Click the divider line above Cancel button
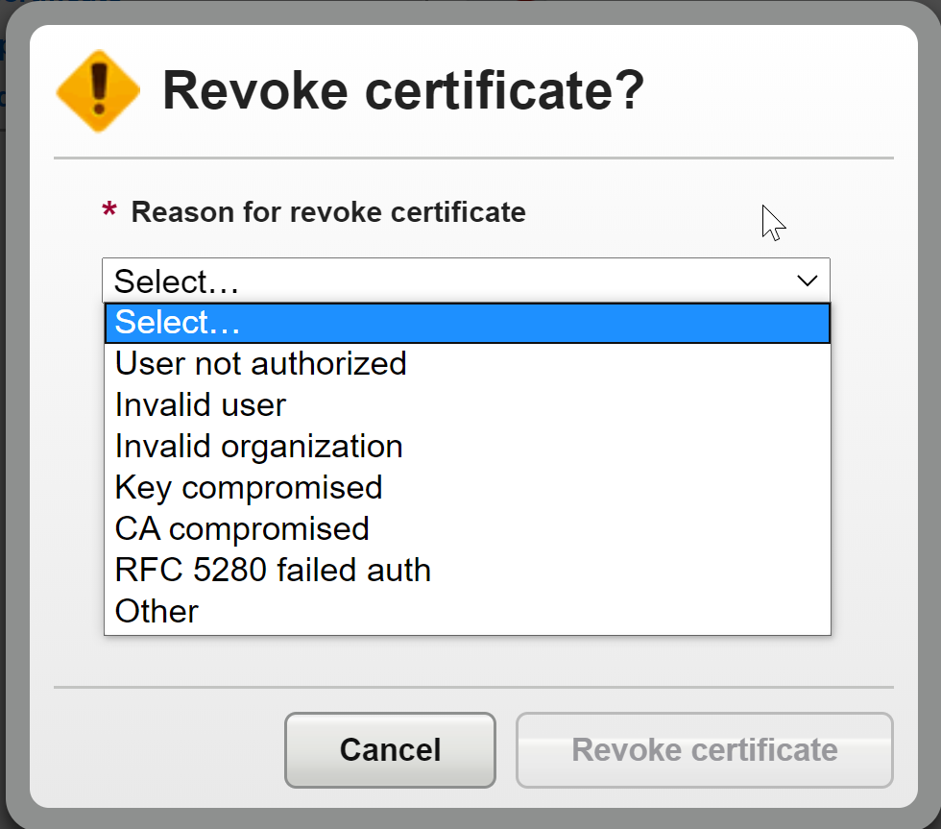The width and height of the screenshot is (941, 829). [473, 687]
